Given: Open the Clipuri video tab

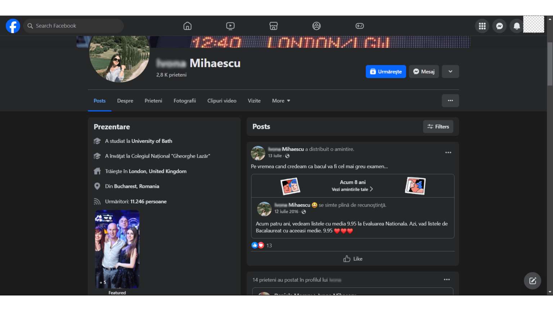Looking at the screenshot, I should coord(222,101).
